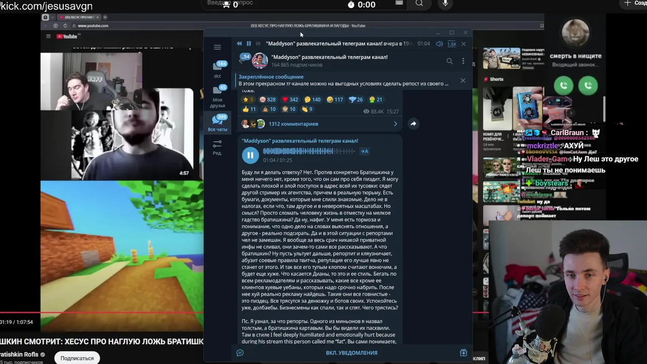Open the Мои друзья chat folder
The image size is (647, 364).
point(217,97)
